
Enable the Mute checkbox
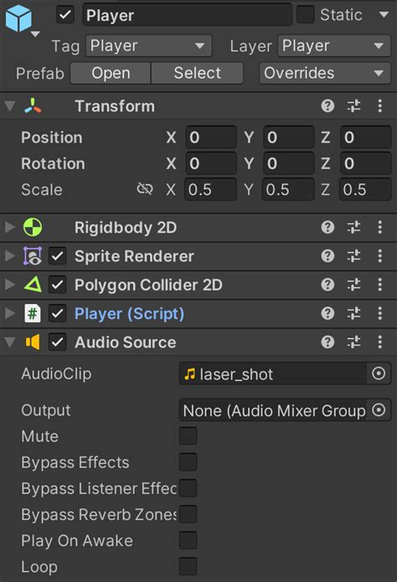188,436
